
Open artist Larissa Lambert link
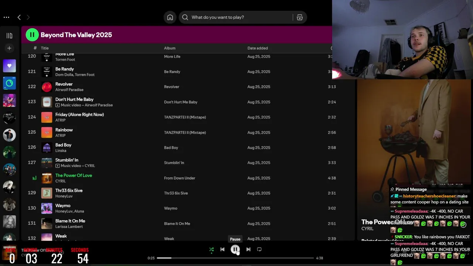tap(69, 226)
